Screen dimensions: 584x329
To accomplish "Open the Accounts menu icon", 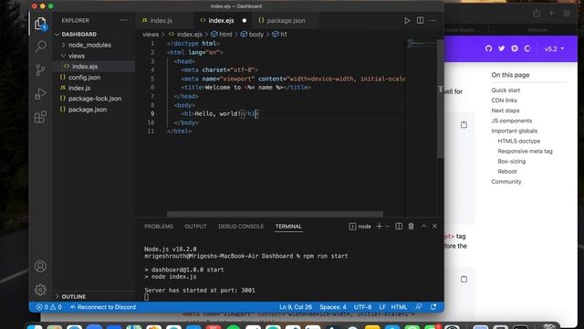I will tap(40, 266).
